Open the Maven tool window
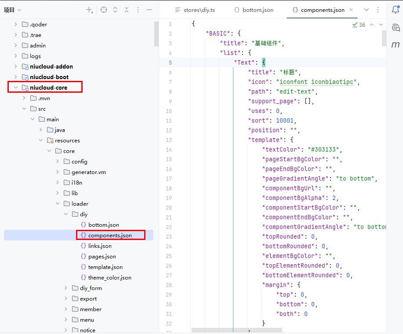The image size is (403, 334). (395, 44)
